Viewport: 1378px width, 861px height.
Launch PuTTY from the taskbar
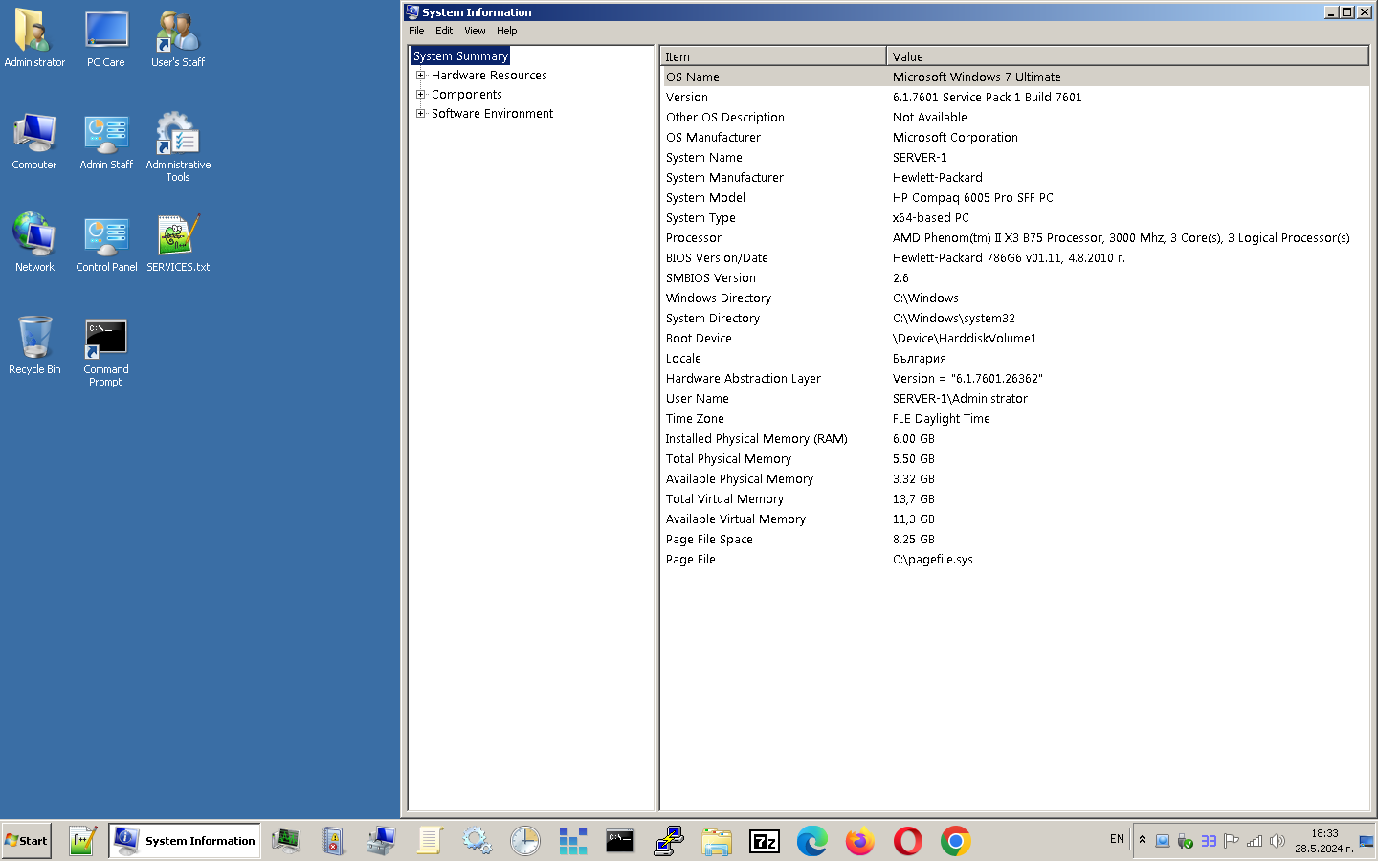tap(668, 841)
